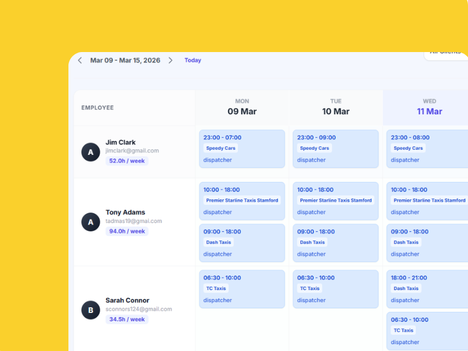This screenshot has height=351, width=468.
Task: Click Dash Taxis tag on Monday shift
Action: tap(218, 242)
